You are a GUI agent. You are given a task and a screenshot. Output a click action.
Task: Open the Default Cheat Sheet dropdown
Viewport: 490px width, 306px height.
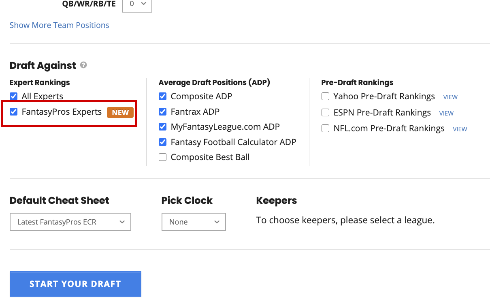click(70, 222)
